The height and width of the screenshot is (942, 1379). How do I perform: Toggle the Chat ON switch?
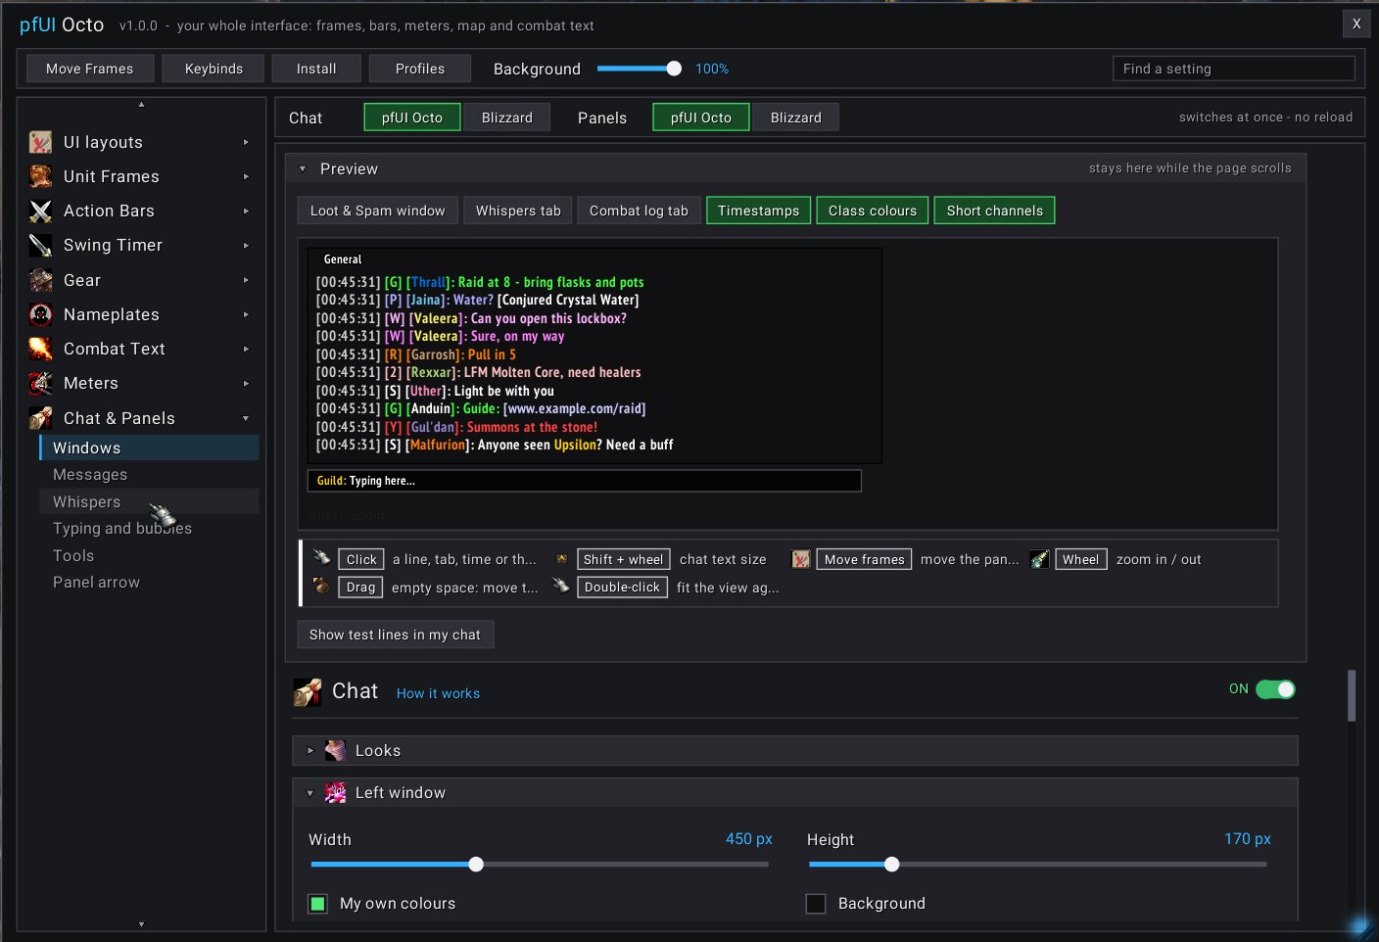pos(1275,689)
